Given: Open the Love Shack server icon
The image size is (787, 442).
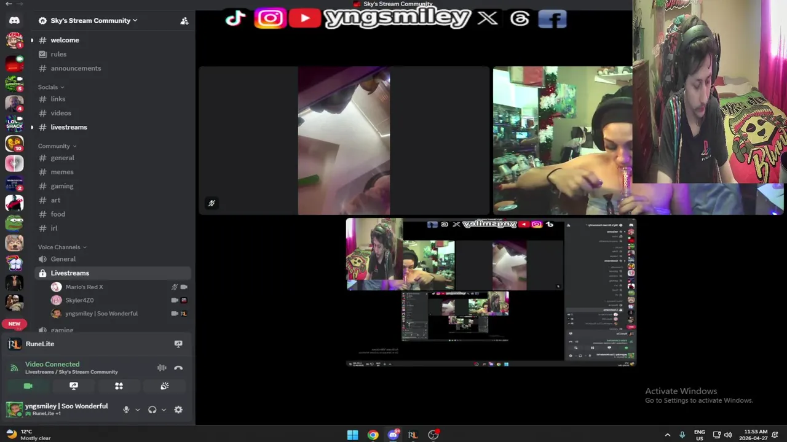Looking at the screenshot, I should [14, 123].
